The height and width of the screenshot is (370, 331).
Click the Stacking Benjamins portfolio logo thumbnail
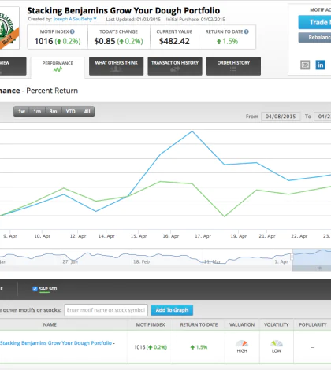point(8,28)
